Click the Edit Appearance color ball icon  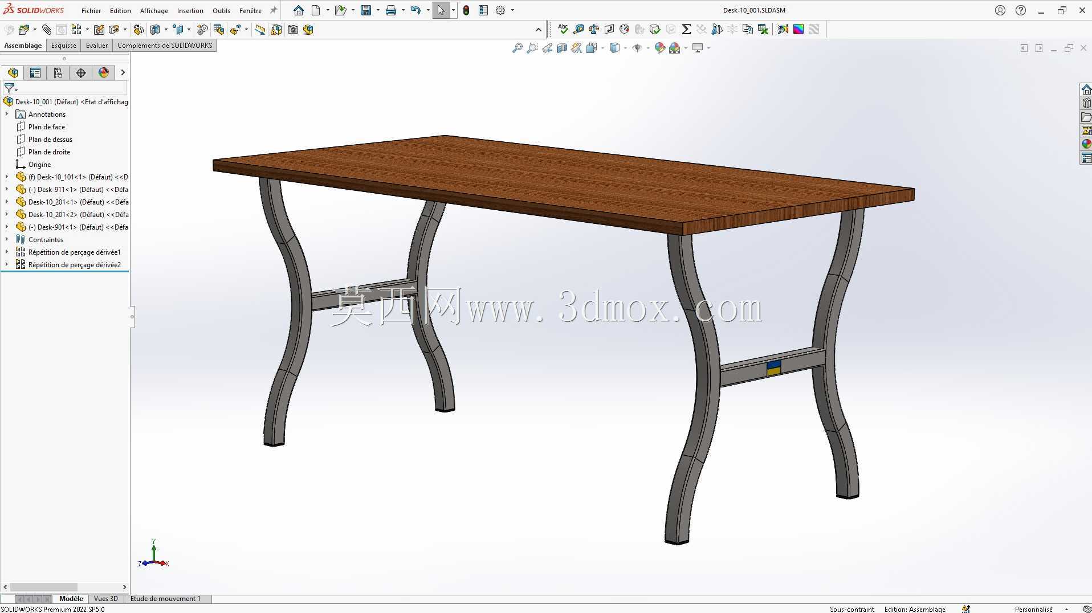[660, 48]
